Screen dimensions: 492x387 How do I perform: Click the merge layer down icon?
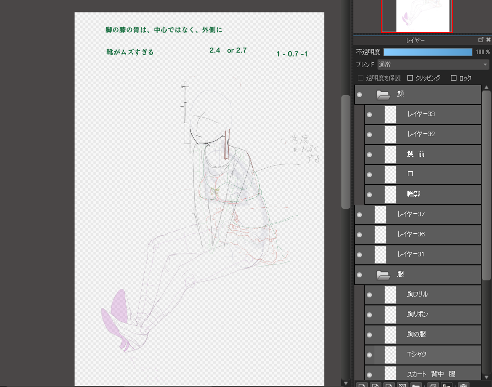point(447,385)
